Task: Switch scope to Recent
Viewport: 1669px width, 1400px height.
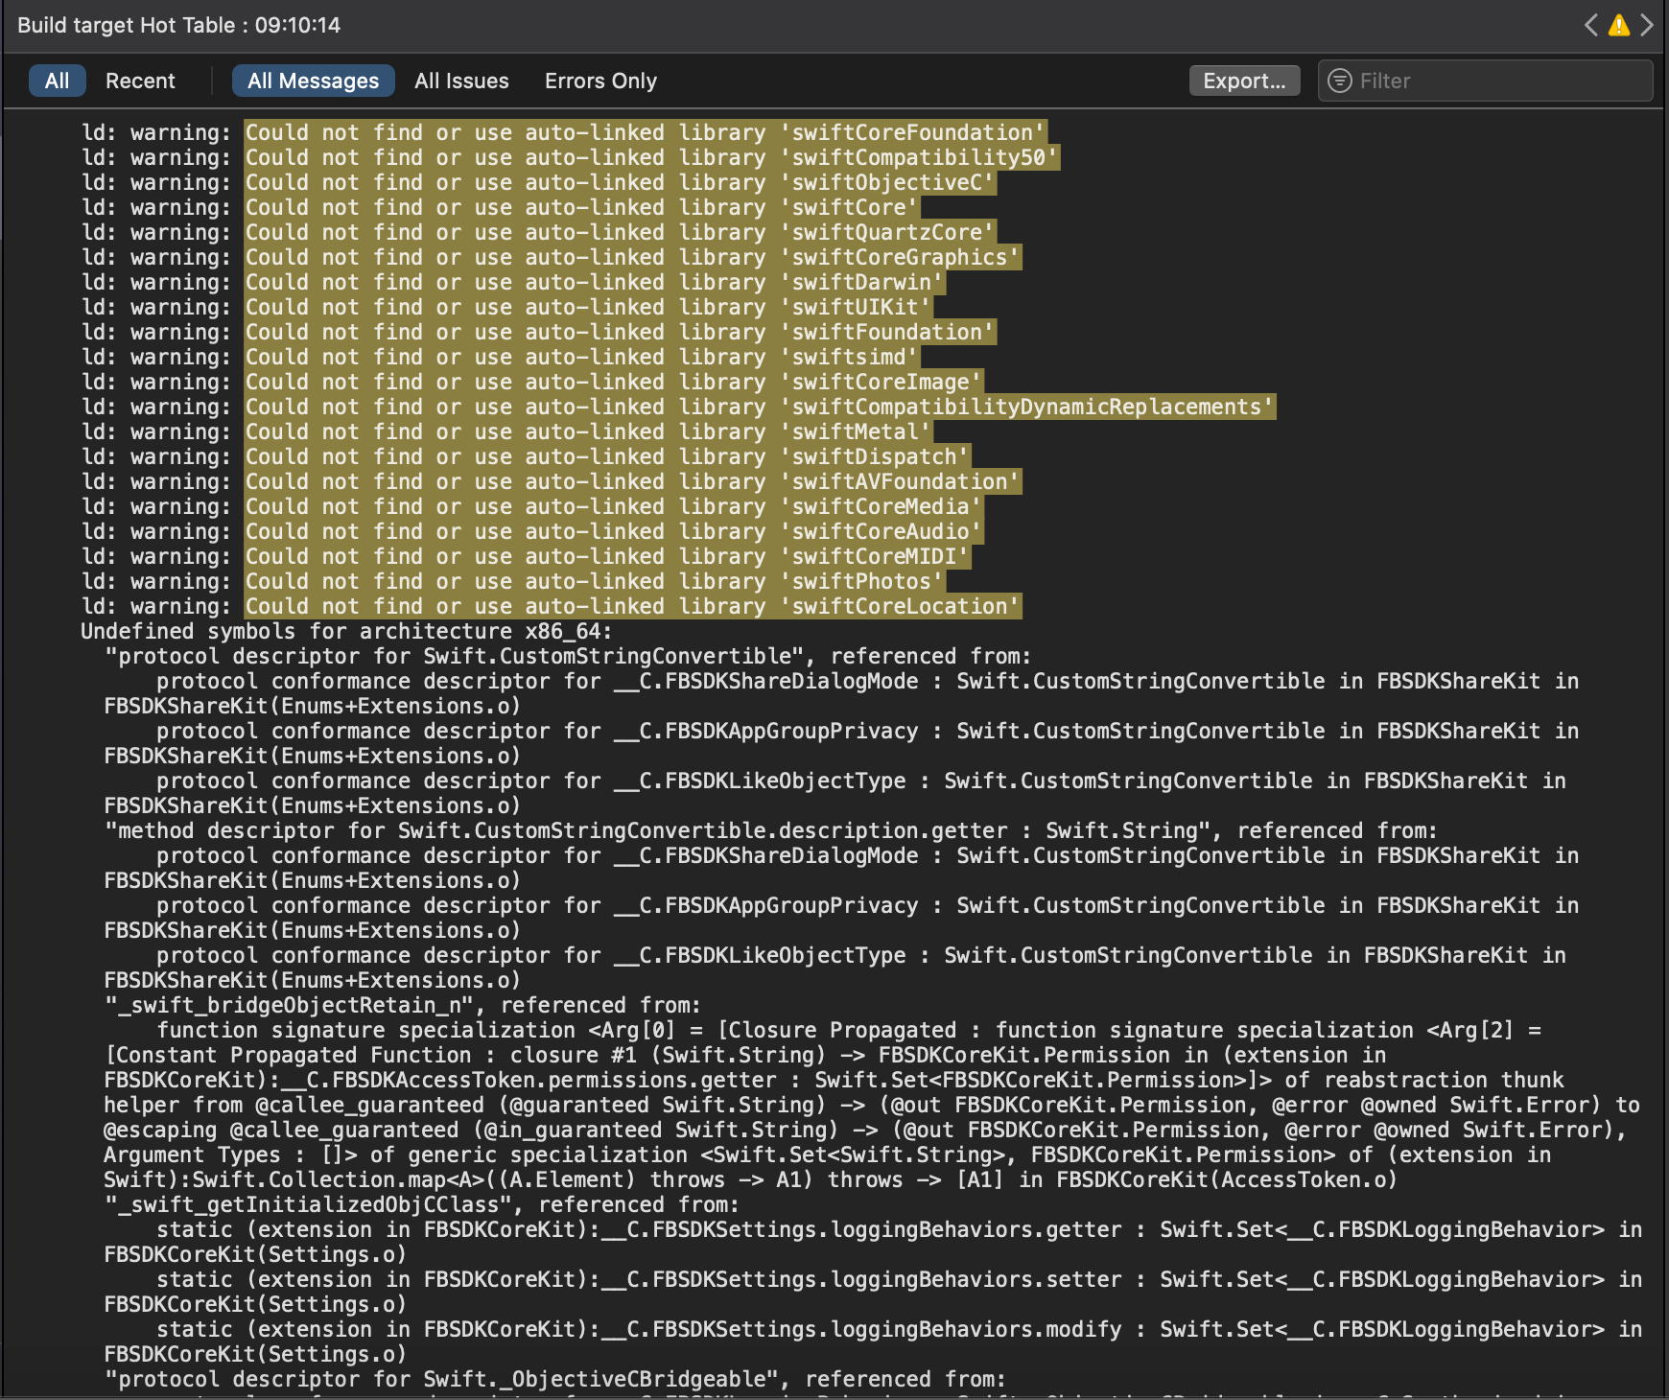Action: click(140, 81)
